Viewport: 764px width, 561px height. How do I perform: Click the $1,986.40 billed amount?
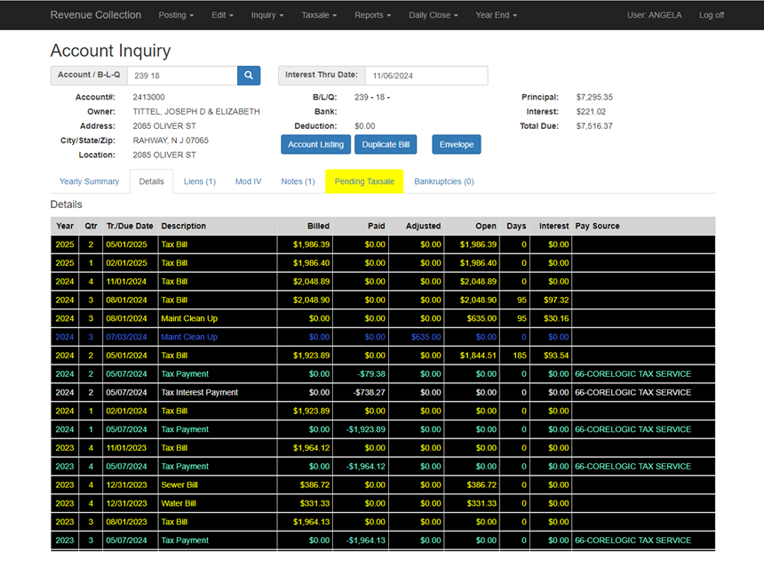pos(311,263)
